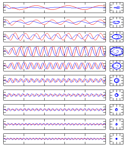
Task: Select the sixth row waveform plot
Action: (54, 80)
